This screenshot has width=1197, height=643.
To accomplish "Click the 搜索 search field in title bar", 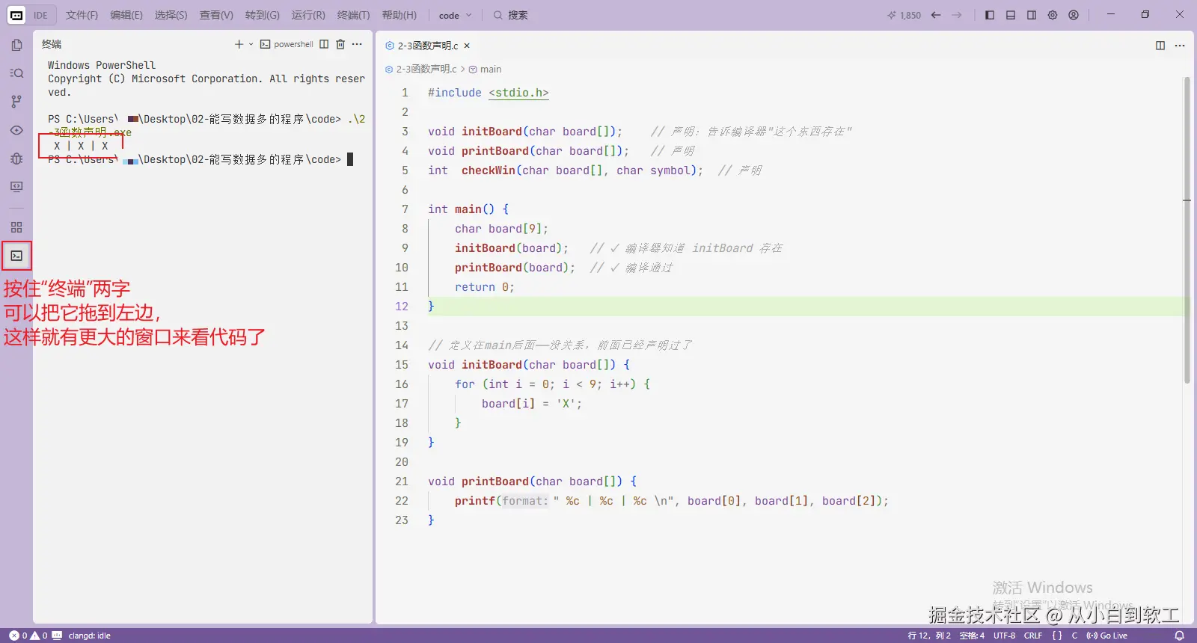I will (x=510, y=15).
